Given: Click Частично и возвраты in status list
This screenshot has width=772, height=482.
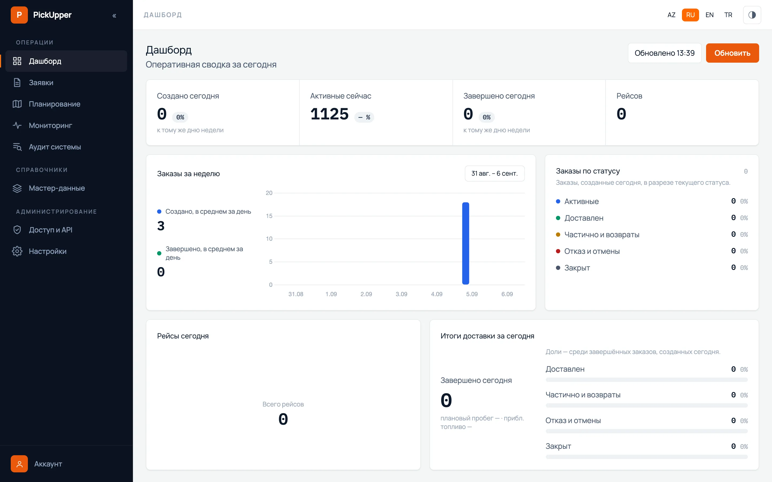Looking at the screenshot, I should coord(602,235).
